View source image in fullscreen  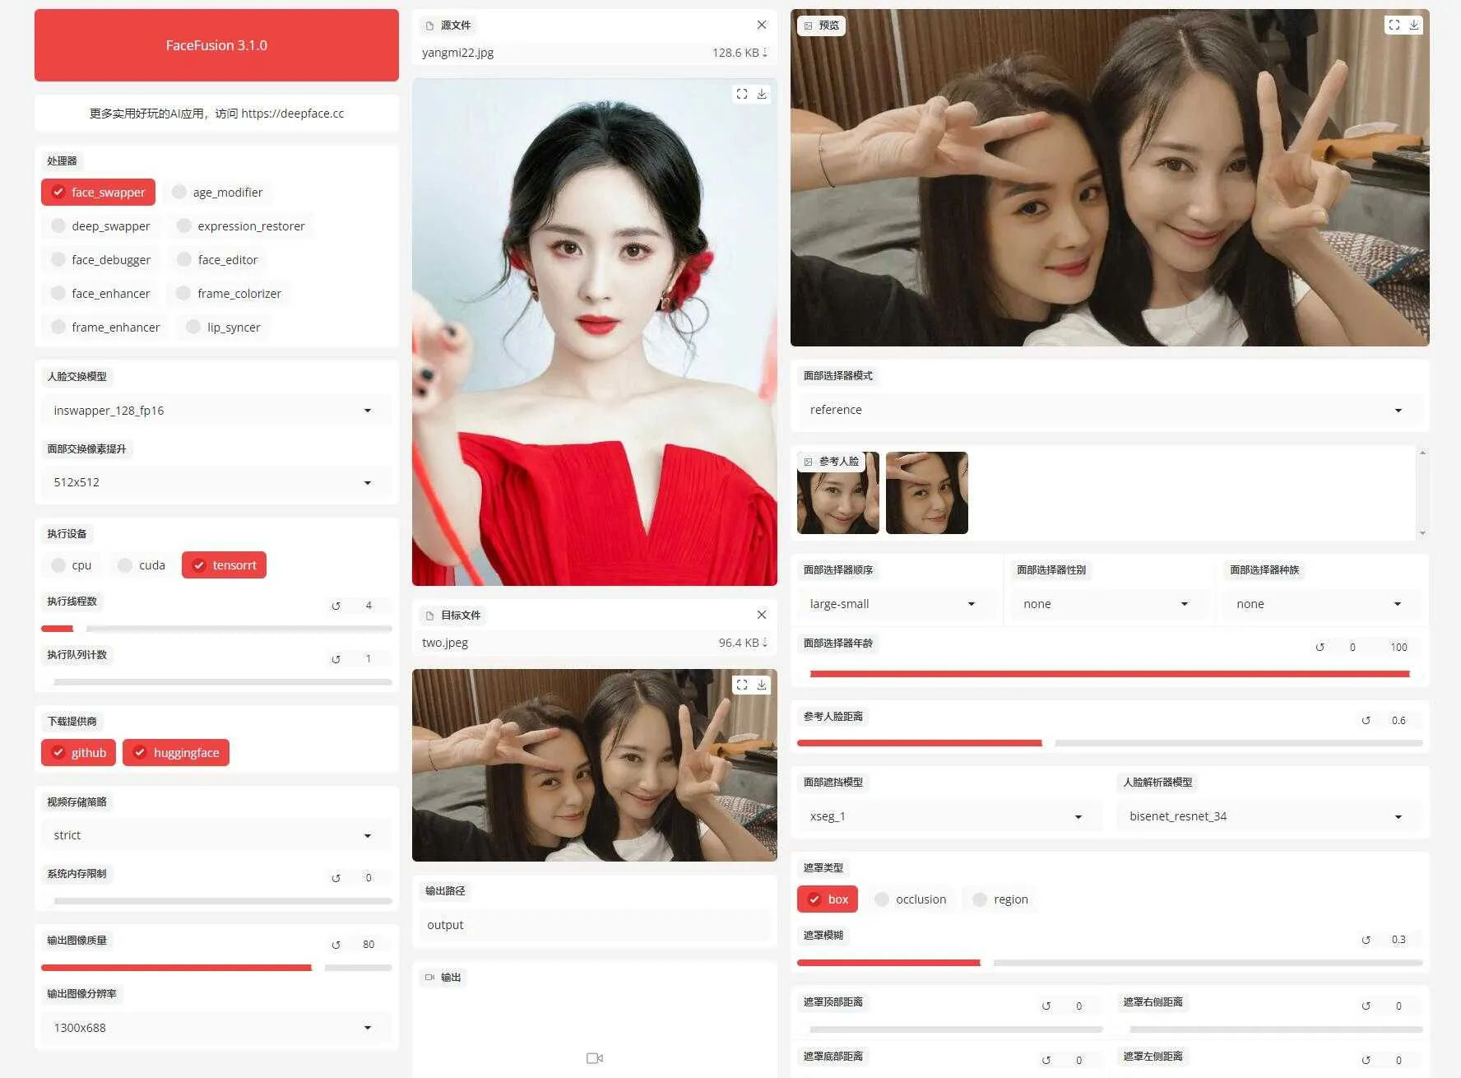tap(741, 94)
